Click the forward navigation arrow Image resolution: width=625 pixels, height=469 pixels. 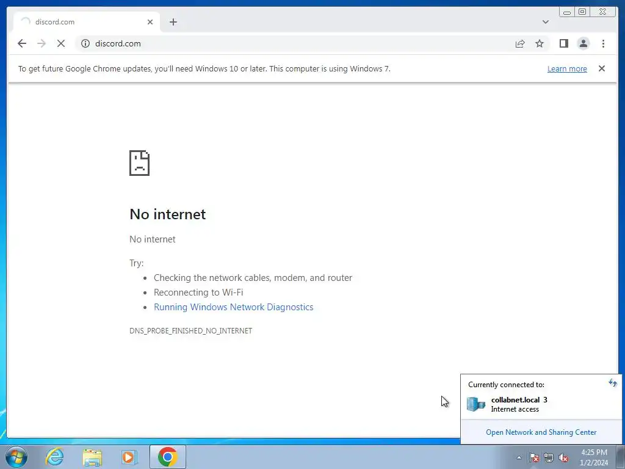(42, 43)
